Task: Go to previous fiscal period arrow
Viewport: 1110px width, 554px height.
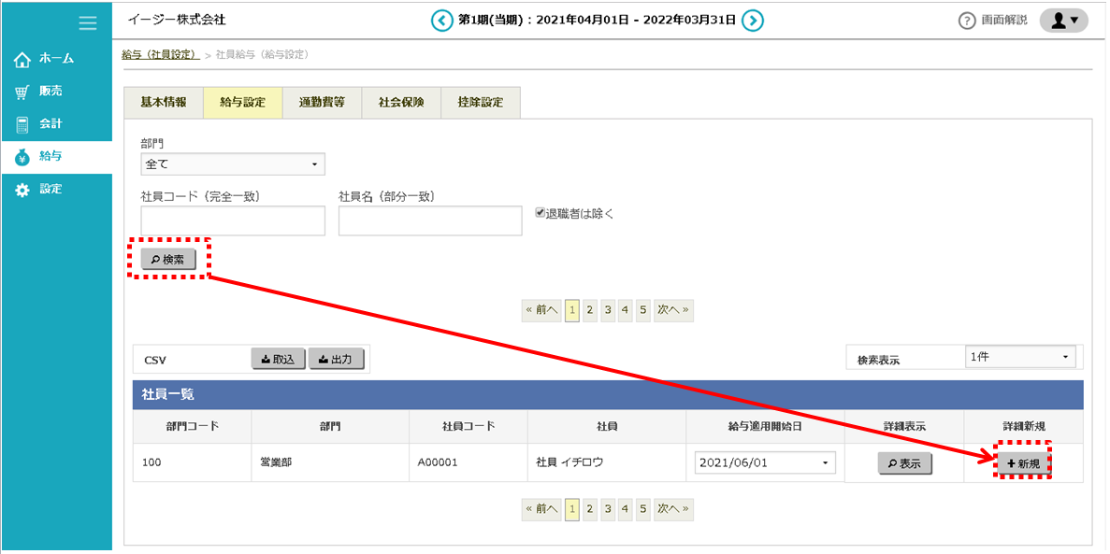Action: [x=441, y=21]
